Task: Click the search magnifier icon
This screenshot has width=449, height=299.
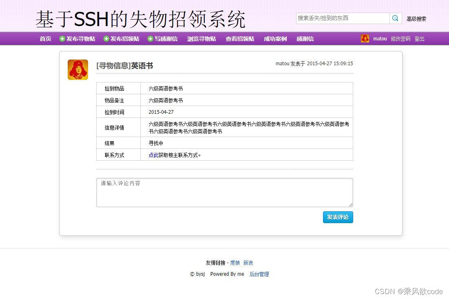Action: click(395, 18)
